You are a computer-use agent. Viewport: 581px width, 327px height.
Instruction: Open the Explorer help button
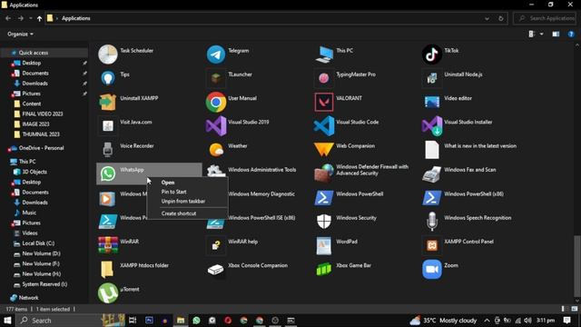point(571,35)
